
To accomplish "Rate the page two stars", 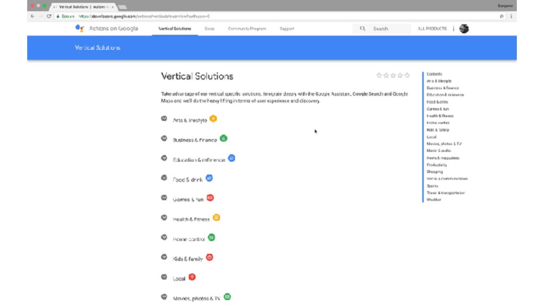I will pos(386,75).
